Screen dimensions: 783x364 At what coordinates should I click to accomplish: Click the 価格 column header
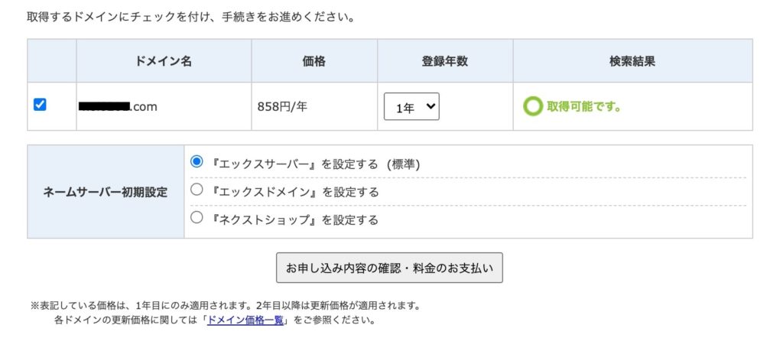click(314, 61)
